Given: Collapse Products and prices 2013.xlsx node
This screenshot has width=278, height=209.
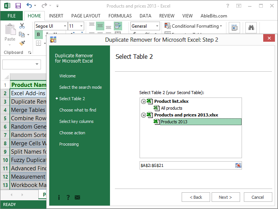Looking at the screenshot, I should (143, 115).
